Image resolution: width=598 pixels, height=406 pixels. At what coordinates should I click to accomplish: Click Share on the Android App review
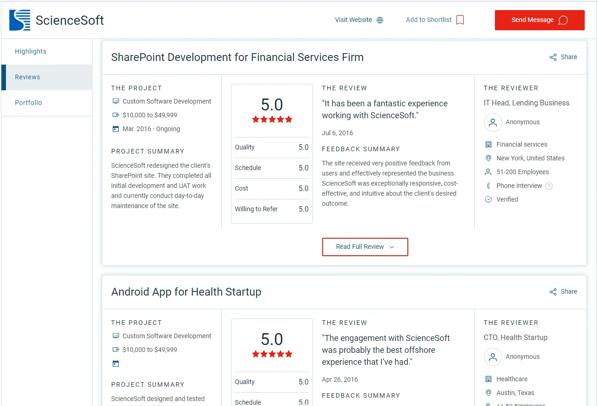click(563, 292)
